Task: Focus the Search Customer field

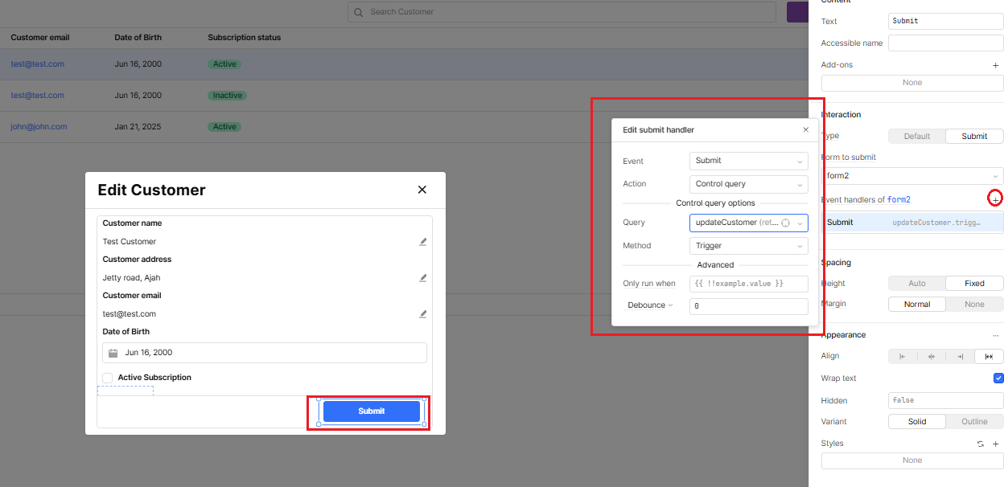Action: tap(562, 12)
